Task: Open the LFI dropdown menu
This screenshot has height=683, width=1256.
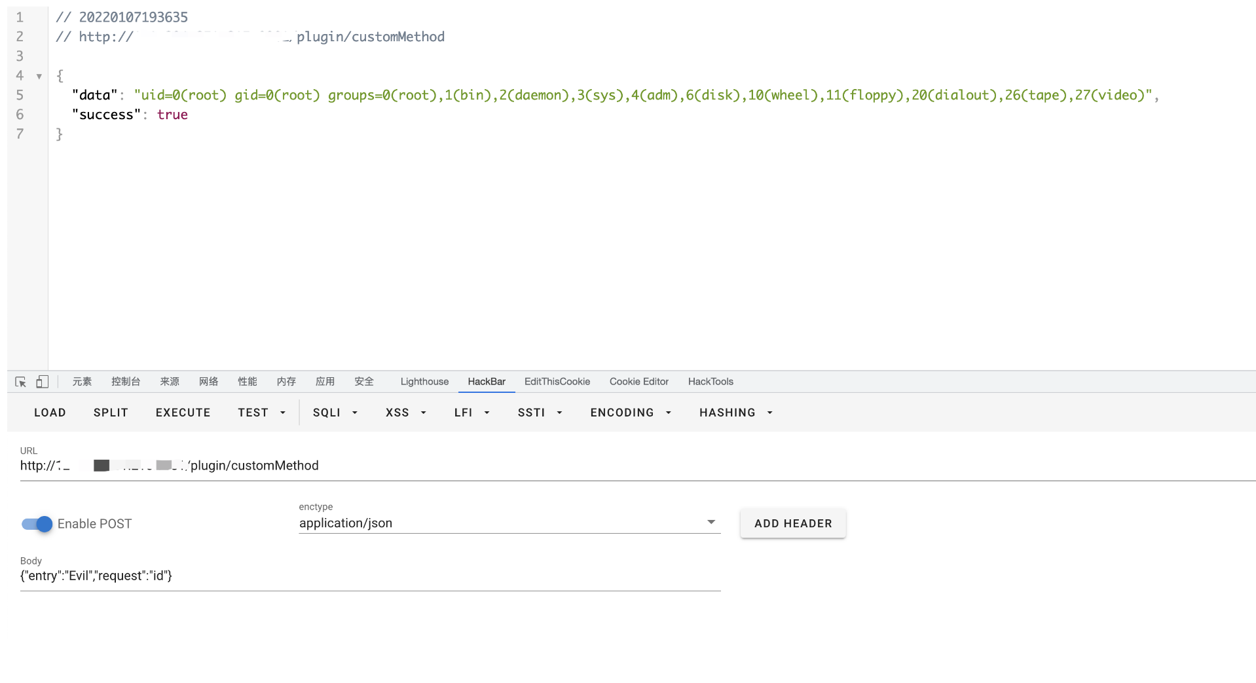Action: [471, 413]
